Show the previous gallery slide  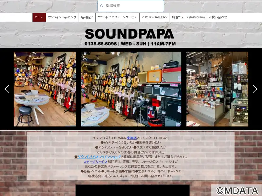click(7, 89)
